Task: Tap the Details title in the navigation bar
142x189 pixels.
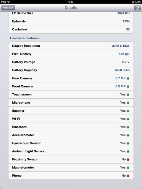Action: pyautogui.click(x=71, y=8)
